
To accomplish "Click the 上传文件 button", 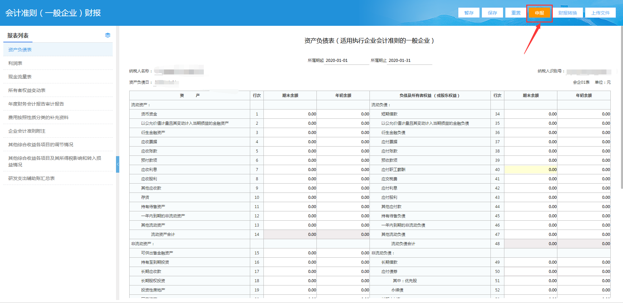I will [x=600, y=13].
